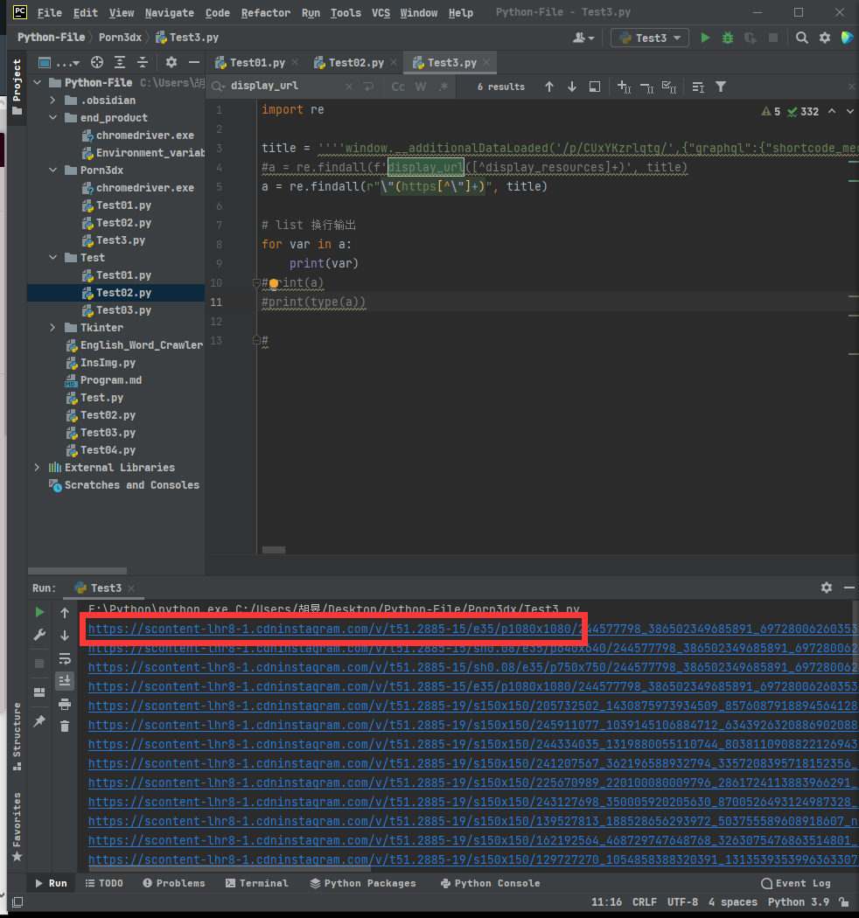Clear run console with the trash icon

click(65, 726)
